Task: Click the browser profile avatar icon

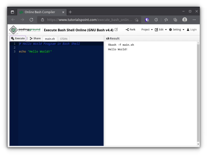Action: [185, 20]
